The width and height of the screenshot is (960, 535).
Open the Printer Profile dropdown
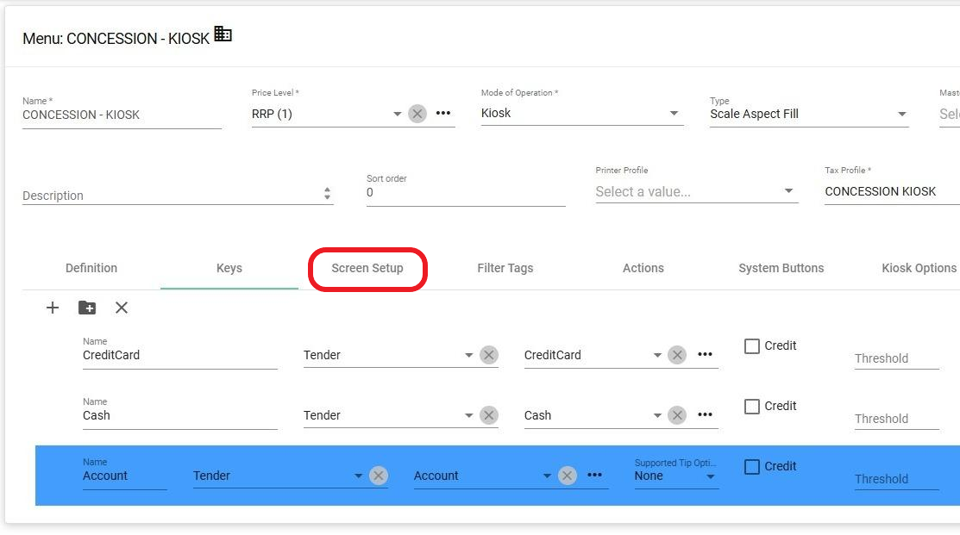click(x=788, y=191)
